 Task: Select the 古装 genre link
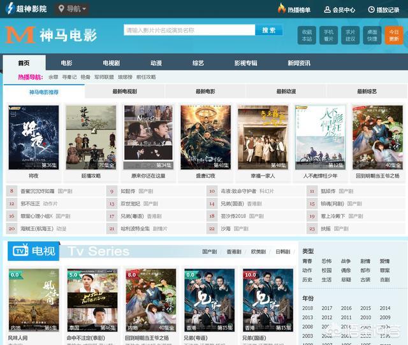click(365, 280)
